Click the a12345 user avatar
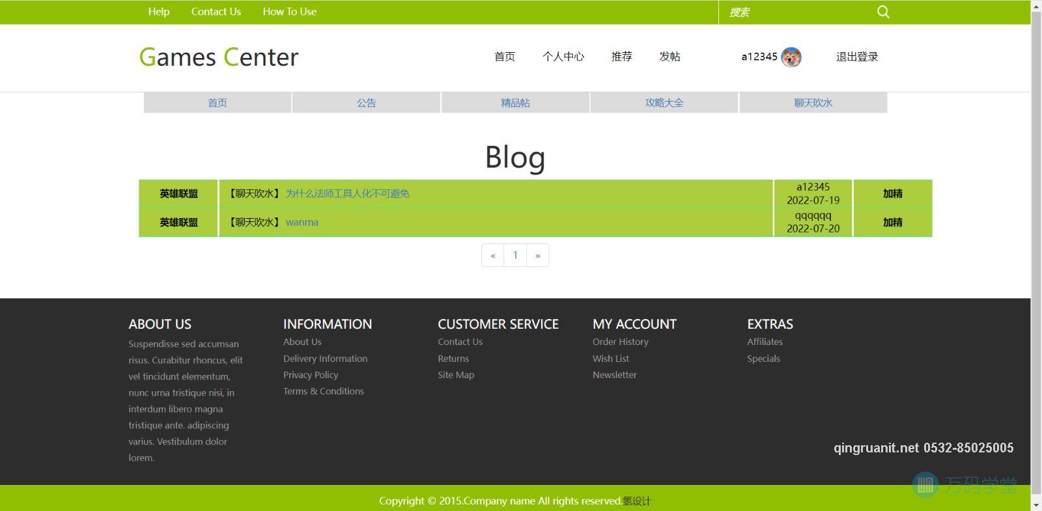 click(x=791, y=57)
